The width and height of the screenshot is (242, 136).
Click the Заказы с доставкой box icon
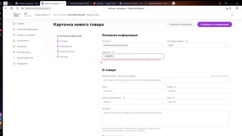[14, 35]
